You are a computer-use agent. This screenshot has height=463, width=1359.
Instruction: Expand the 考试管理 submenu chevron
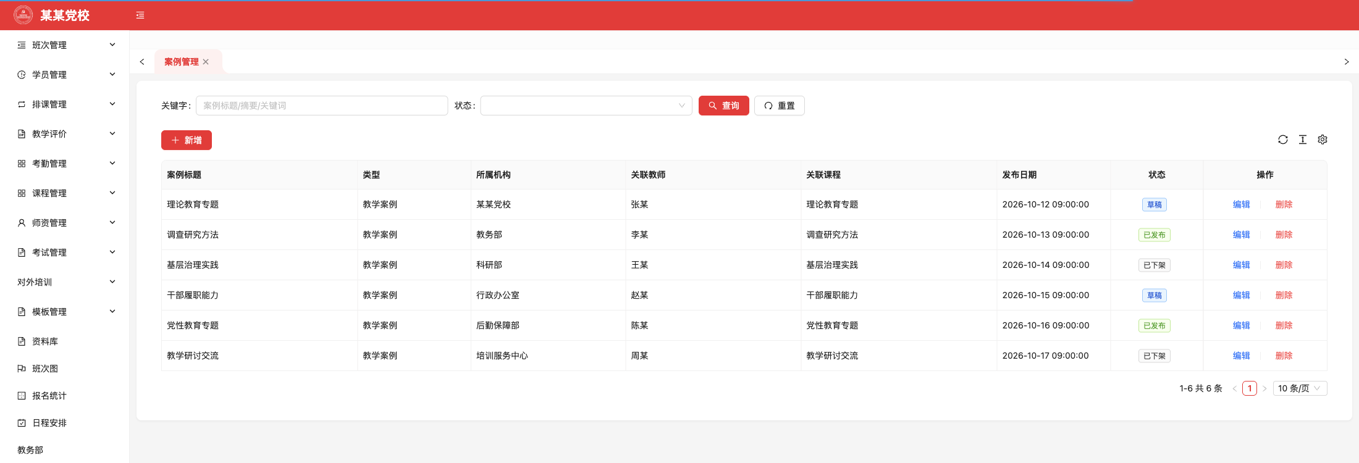[x=112, y=252]
